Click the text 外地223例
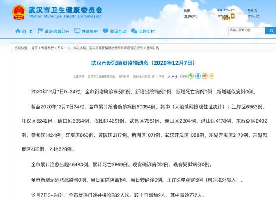 point(60,149)
